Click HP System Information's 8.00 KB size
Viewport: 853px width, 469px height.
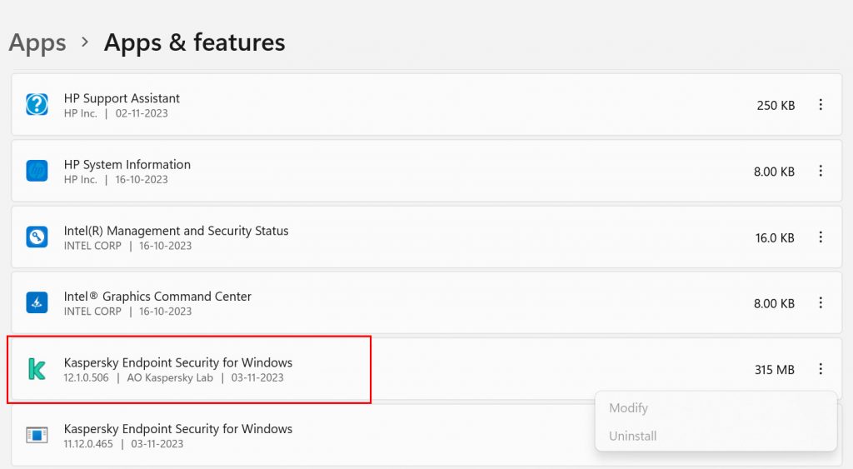(x=774, y=172)
